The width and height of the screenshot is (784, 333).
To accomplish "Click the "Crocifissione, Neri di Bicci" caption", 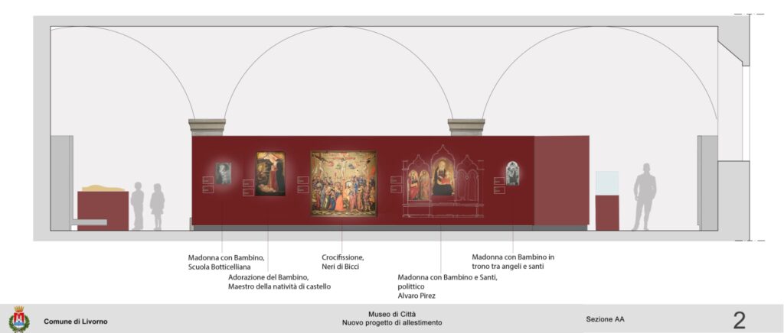I will click(342, 262).
